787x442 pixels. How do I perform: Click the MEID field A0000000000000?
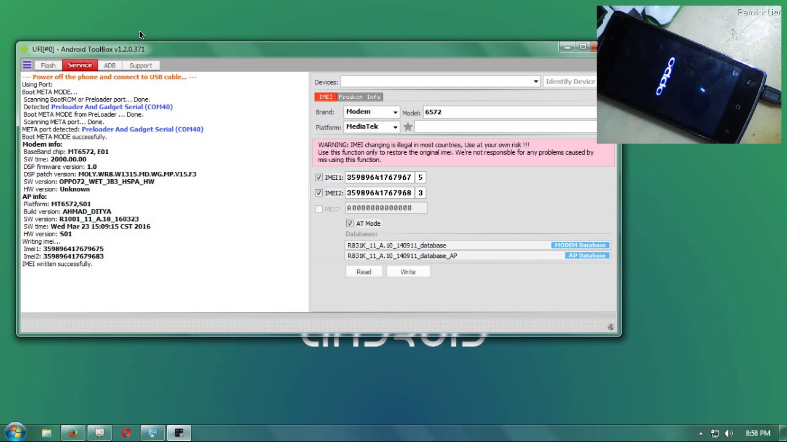point(386,208)
